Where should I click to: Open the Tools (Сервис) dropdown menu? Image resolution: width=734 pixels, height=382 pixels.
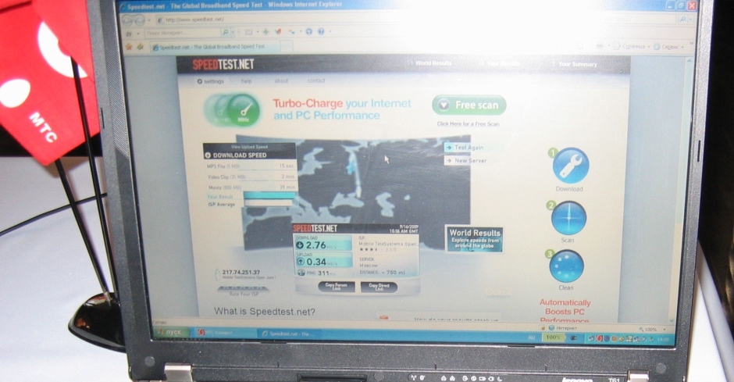(x=668, y=47)
